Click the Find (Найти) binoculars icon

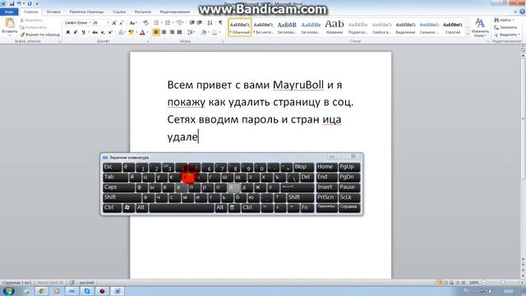tap(496, 20)
